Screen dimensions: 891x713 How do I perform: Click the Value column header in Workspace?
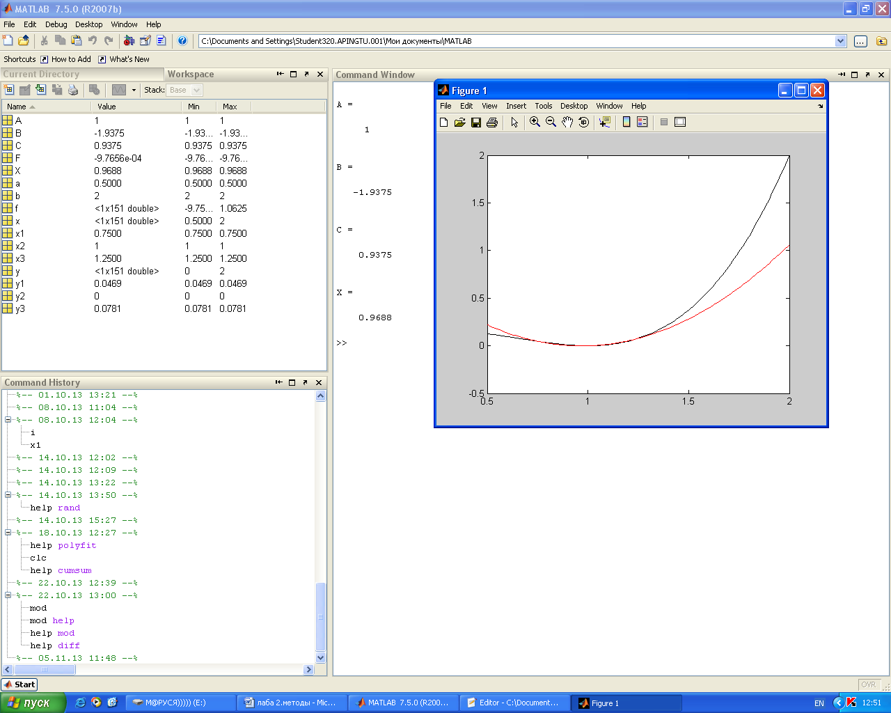coord(136,107)
